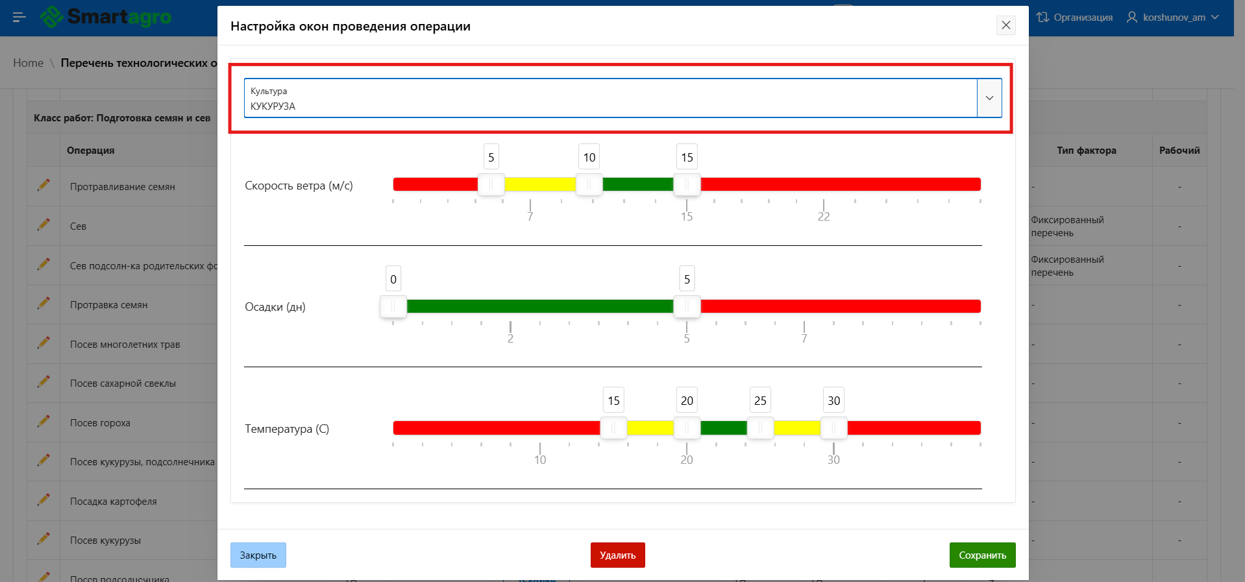This screenshot has height=582, width=1245.
Task: Click pencil icon beside Посадка картофеля
Action: (43, 500)
